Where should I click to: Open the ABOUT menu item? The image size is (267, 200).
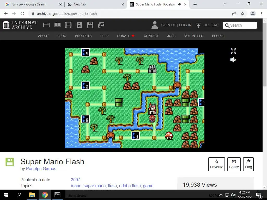coord(44,36)
